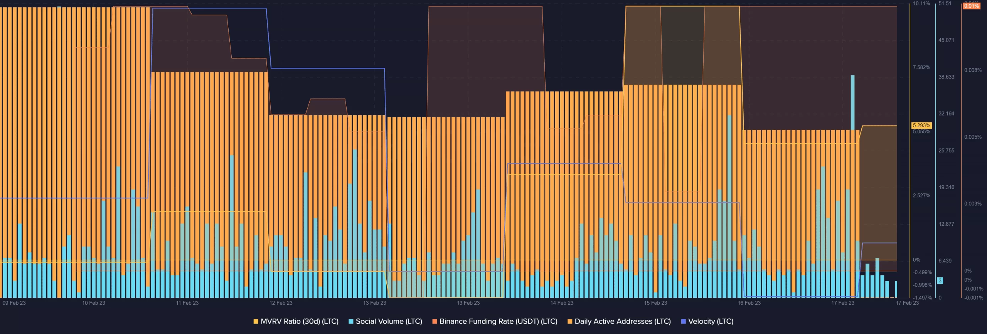The image size is (987, 334).
Task: Click the cyan value badge showing 3
Action: tap(940, 280)
